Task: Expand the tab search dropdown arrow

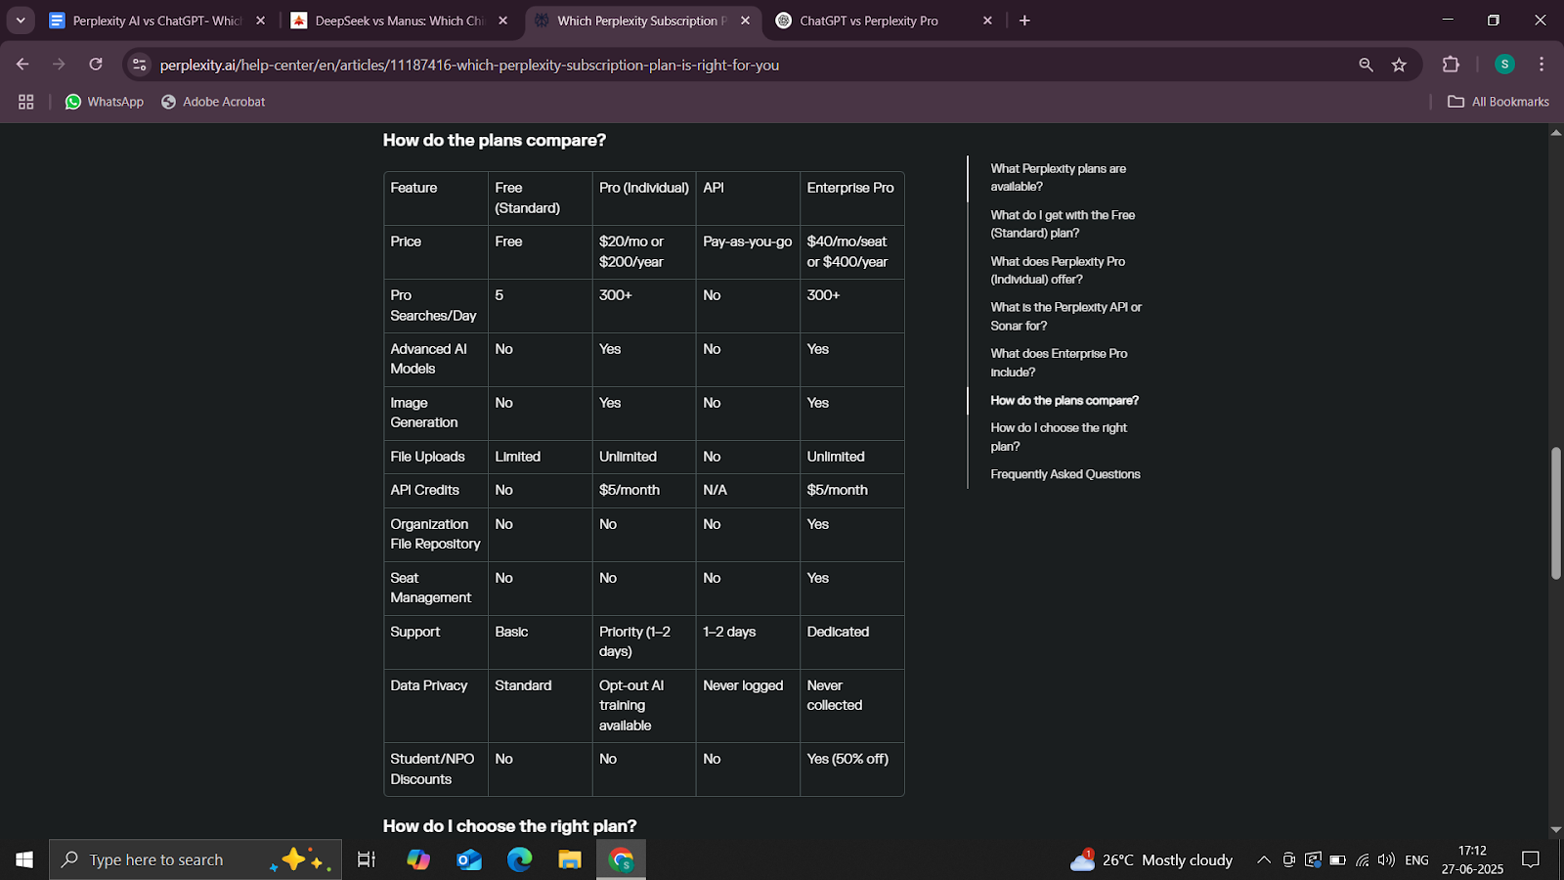Action: (20, 21)
